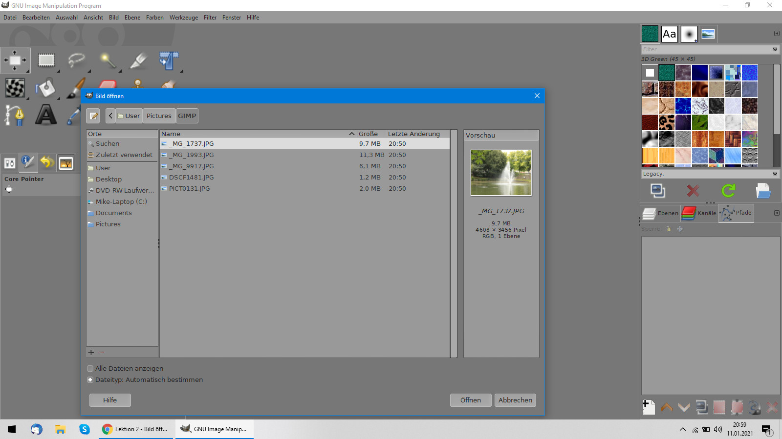The height and width of the screenshot is (439, 782).
Task: Switch to the Document History tab
Action: click(x=708, y=34)
